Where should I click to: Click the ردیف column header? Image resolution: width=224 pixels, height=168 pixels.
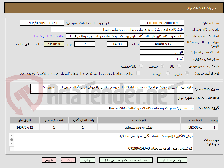(214, 120)
